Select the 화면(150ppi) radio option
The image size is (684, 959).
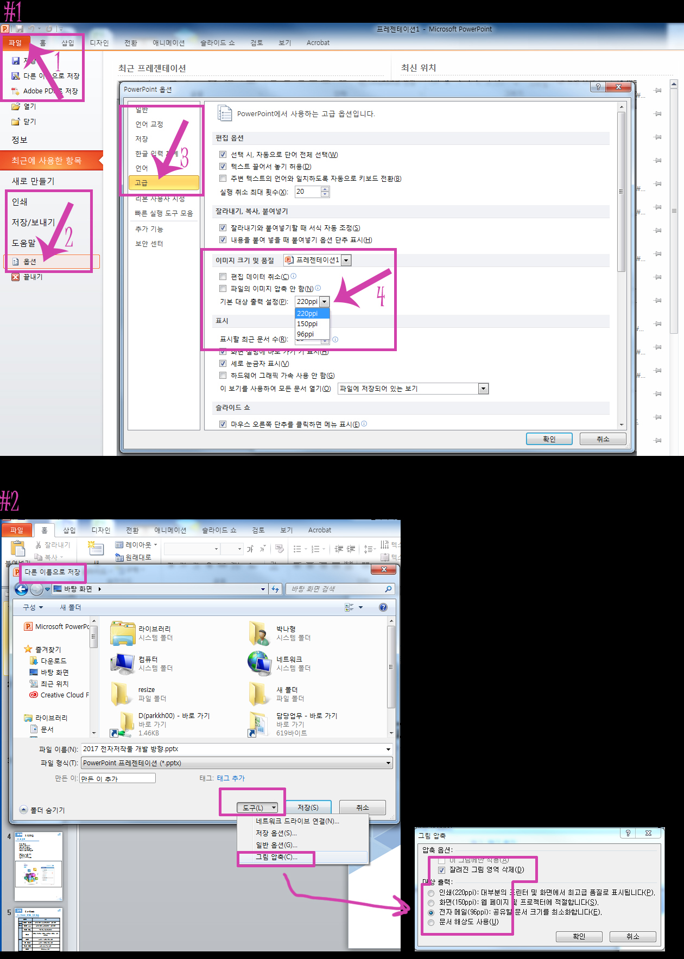coord(431,903)
